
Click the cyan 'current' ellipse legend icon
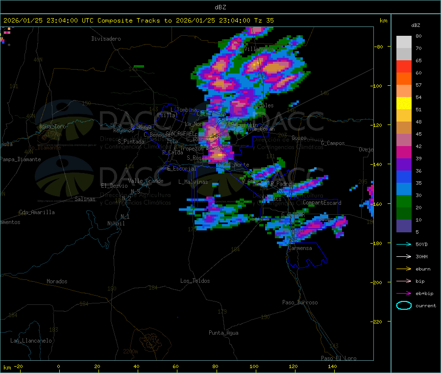point(404,305)
